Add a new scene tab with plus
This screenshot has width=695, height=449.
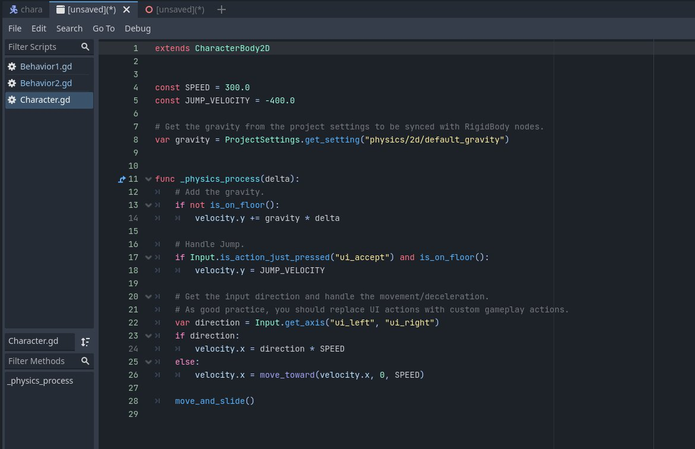[x=222, y=10]
